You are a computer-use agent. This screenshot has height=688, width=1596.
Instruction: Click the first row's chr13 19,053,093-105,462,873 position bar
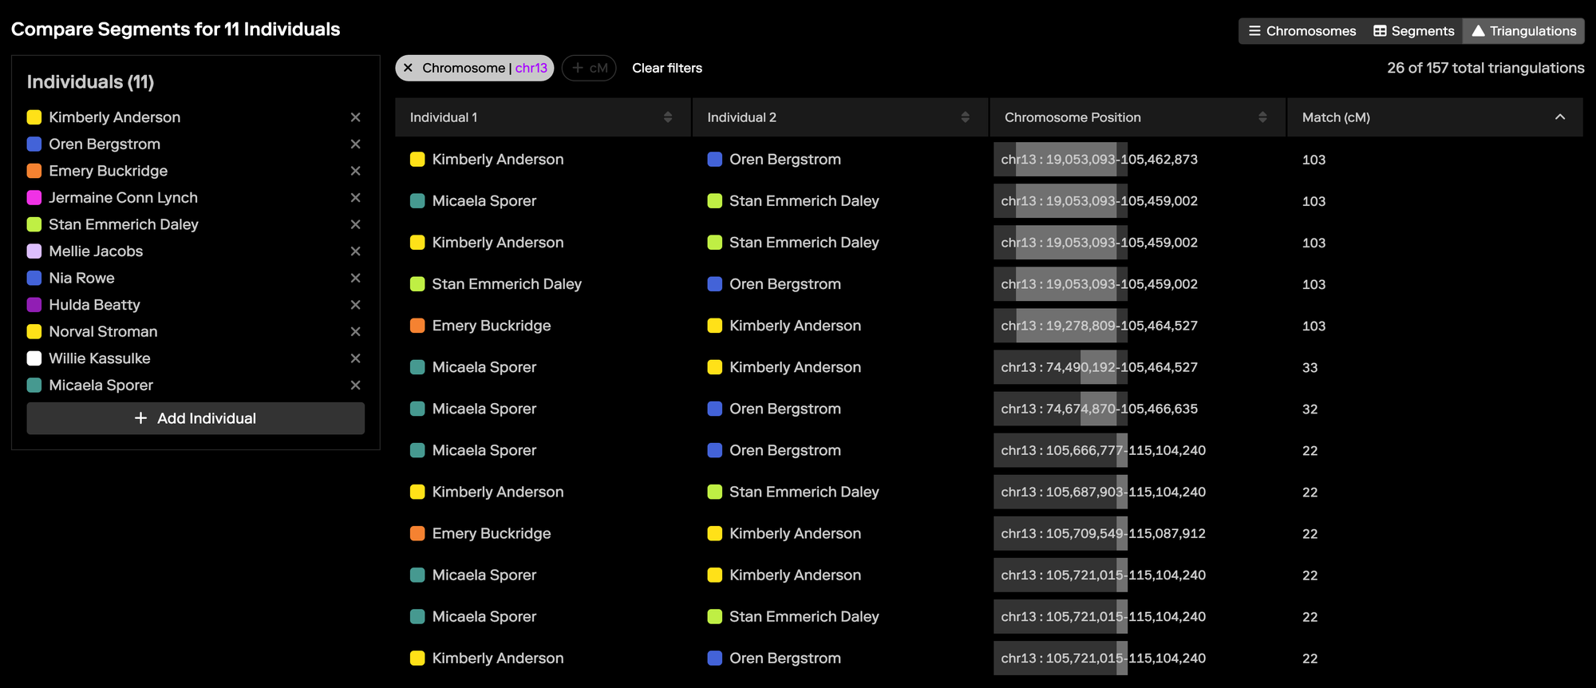point(1060,160)
